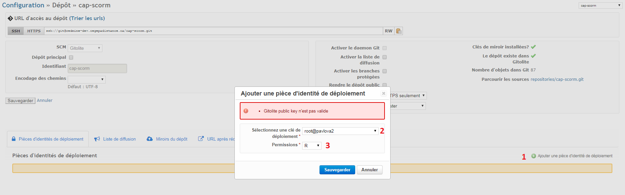Click the copy URL clipboard icon
This screenshot has height=195, width=625.
pos(399,31)
